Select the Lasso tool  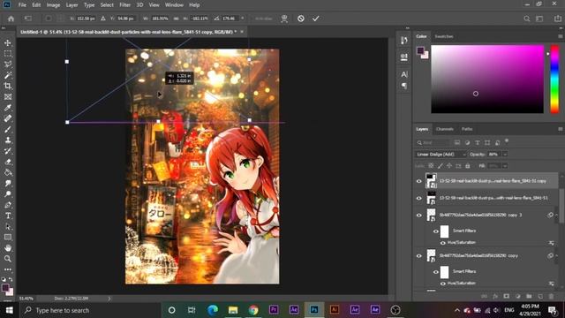(8, 64)
